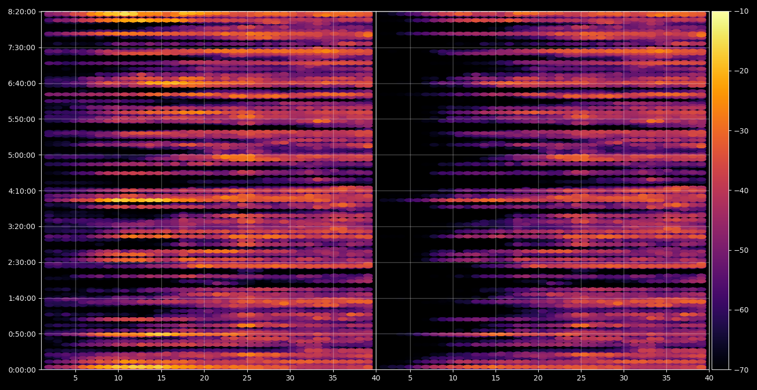Click x-axis tick 20 under left spectrogram
This screenshot has height=390, width=757.
(204, 378)
